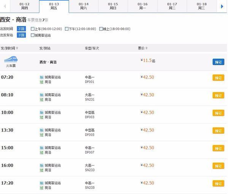The height and width of the screenshot is (194, 228).
Task: Select 不限 for departure time filter
Action: pos(21,29)
